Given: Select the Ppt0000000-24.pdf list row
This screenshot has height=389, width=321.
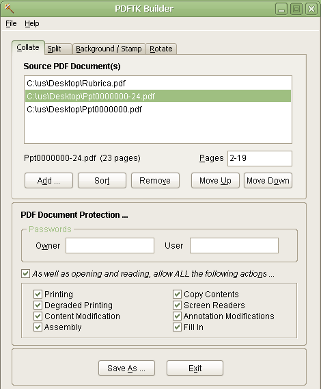Looking at the screenshot, I should click(x=158, y=97).
